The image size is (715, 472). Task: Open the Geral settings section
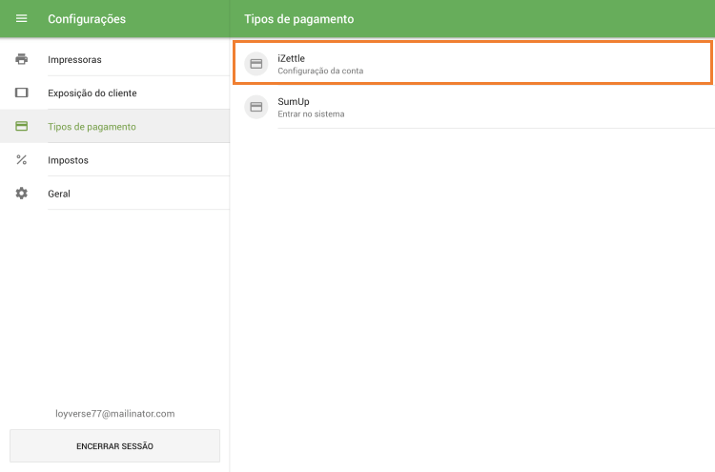coord(59,194)
